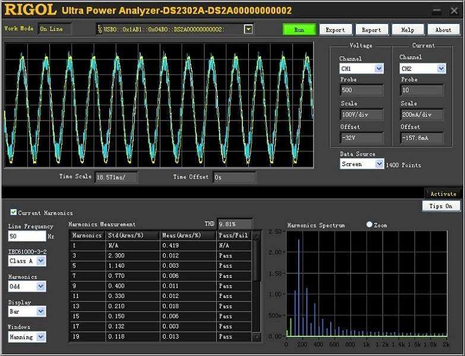Open the Help menu button
The height and width of the screenshot is (356, 465).
point(407,30)
